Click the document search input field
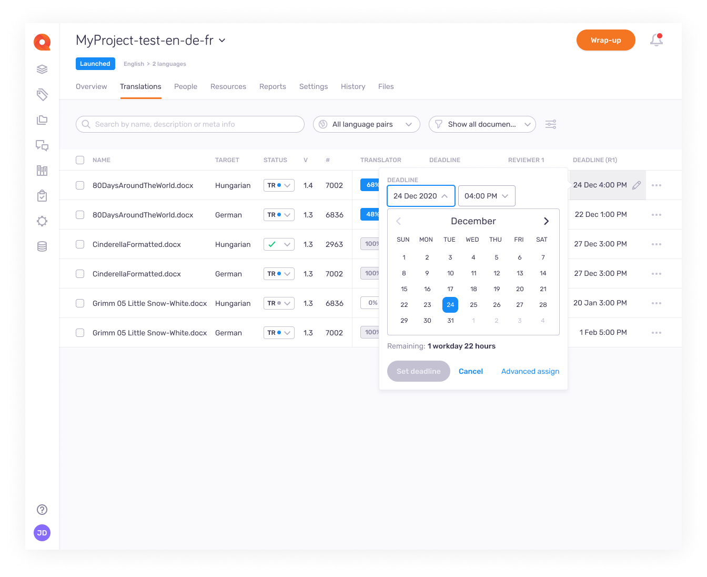The height and width of the screenshot is (577, 707). coord(190,124)
